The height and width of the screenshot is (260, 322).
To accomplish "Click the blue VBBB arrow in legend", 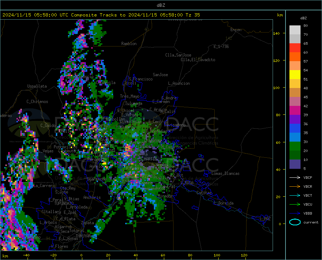I will [x=295, y=214].
